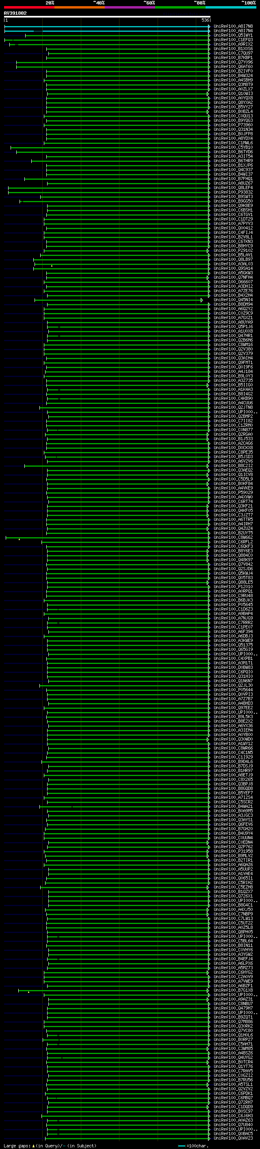Image resolution: width=260 pixels, height=1149 pixels.
Task: Select hit label UniRef100_Q10WI3
Action: coord(233,94)
